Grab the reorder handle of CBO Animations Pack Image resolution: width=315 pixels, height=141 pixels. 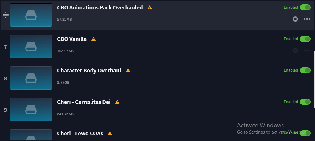[6, 15]
